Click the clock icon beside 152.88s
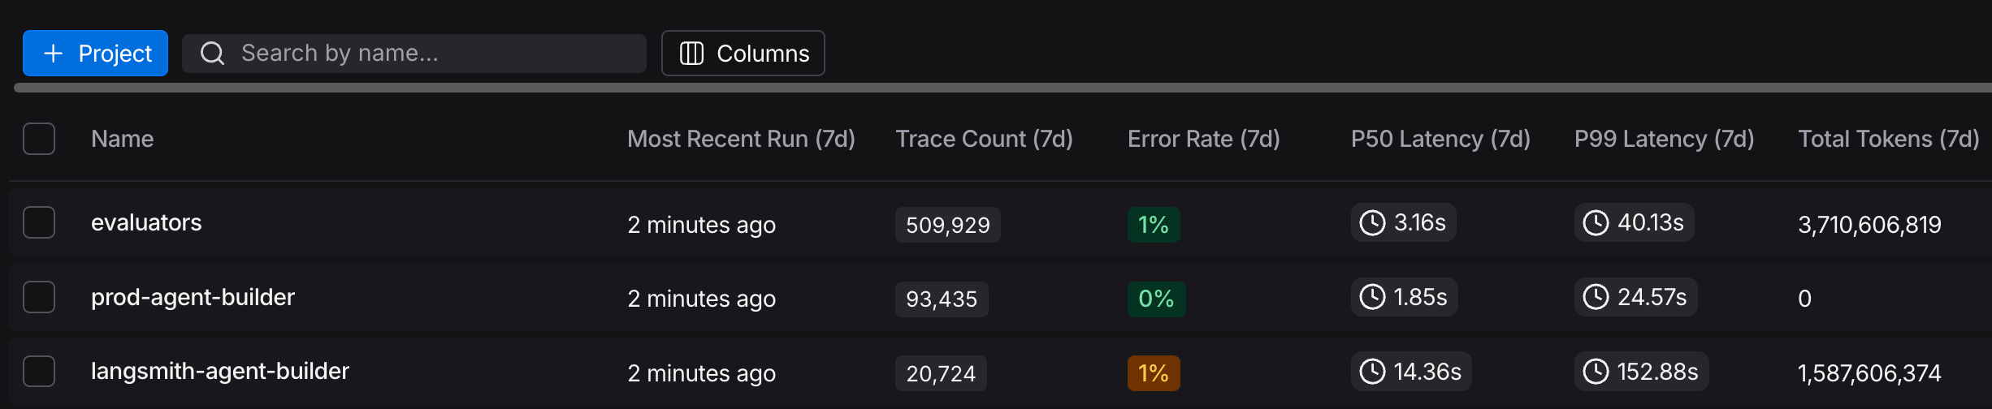1992x409 pixels. pyautogui.click(x=1596, y=372)
